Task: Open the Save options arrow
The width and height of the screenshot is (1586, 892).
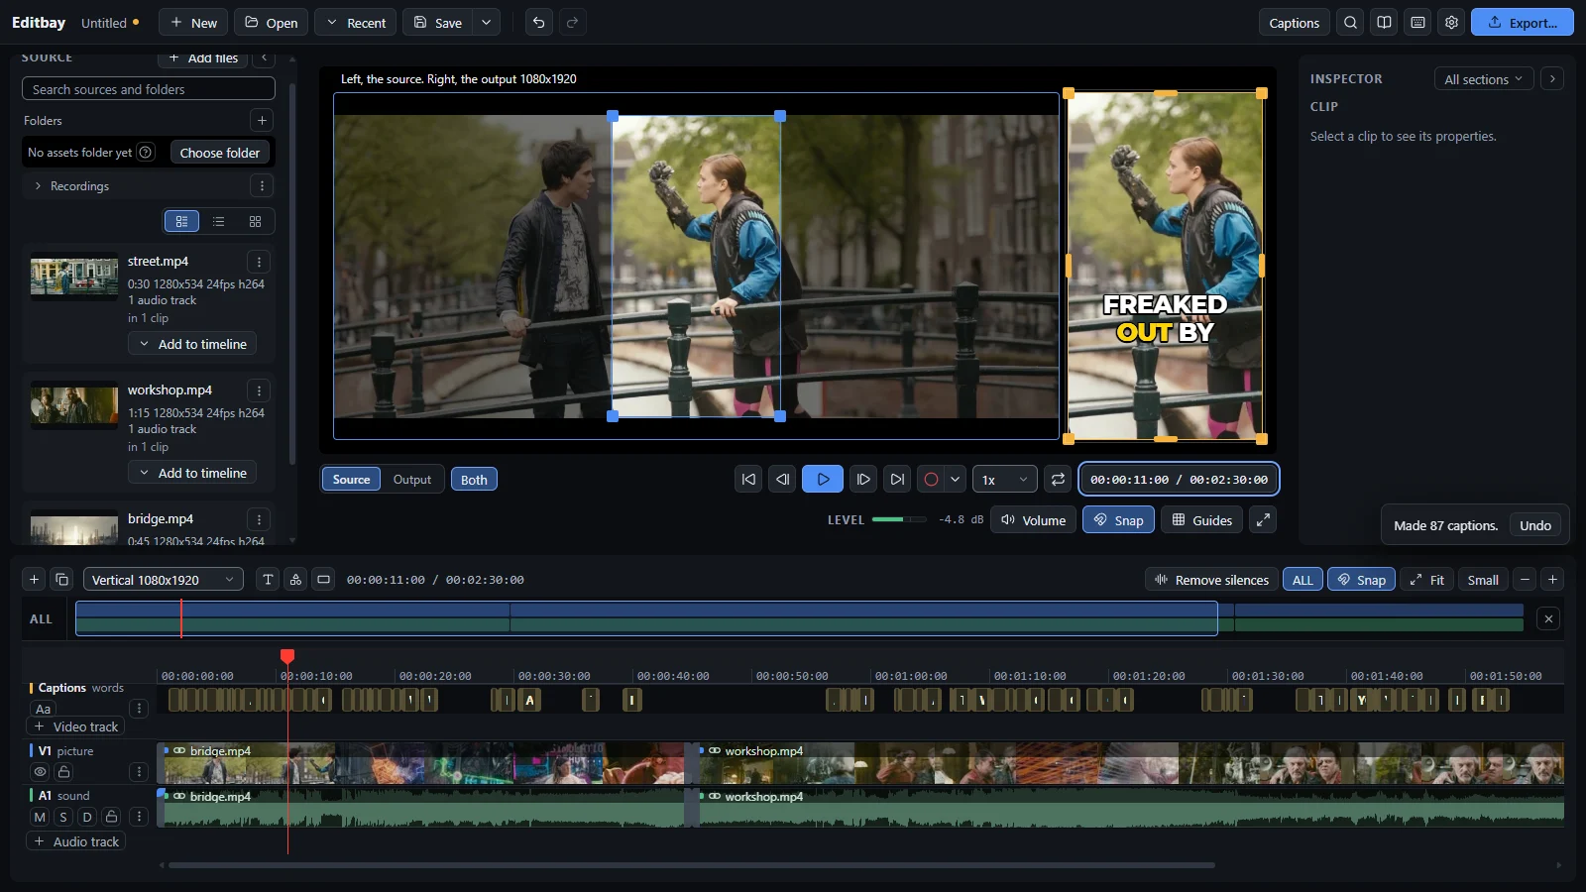Action: (x=486, y=23)
